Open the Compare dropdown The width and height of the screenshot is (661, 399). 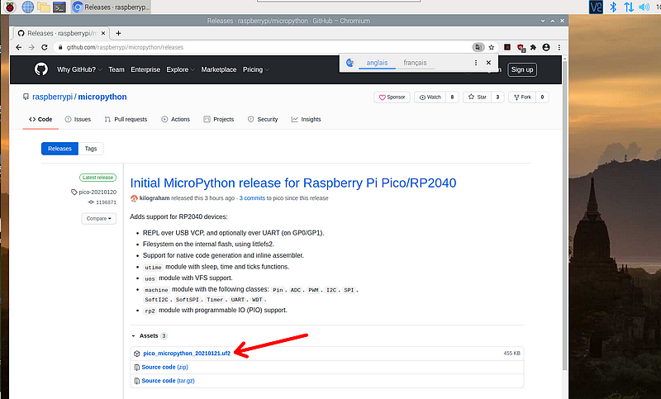pyautogui.click(x=98, y=218)
